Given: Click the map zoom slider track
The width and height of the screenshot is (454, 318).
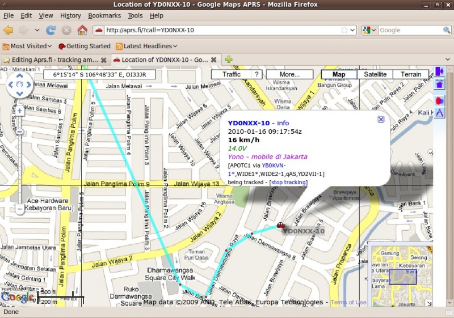Looking at the screenshot, I should coord(19,164).
